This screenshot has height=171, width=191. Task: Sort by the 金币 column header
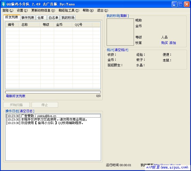[x=63, y=25]
